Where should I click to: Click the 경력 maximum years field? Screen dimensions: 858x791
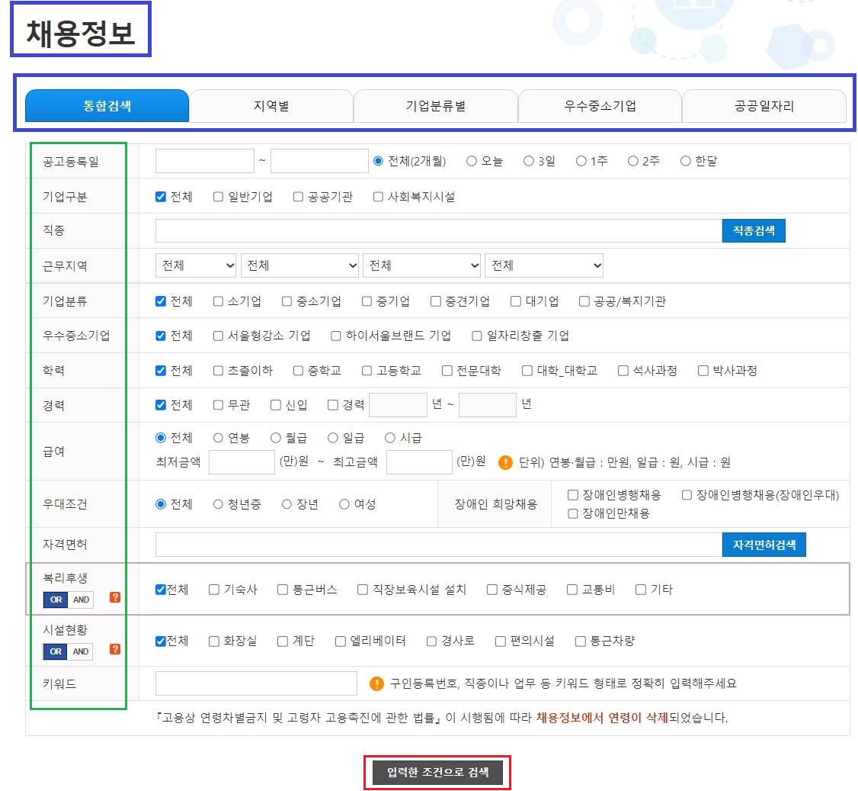tap(488, 405)
